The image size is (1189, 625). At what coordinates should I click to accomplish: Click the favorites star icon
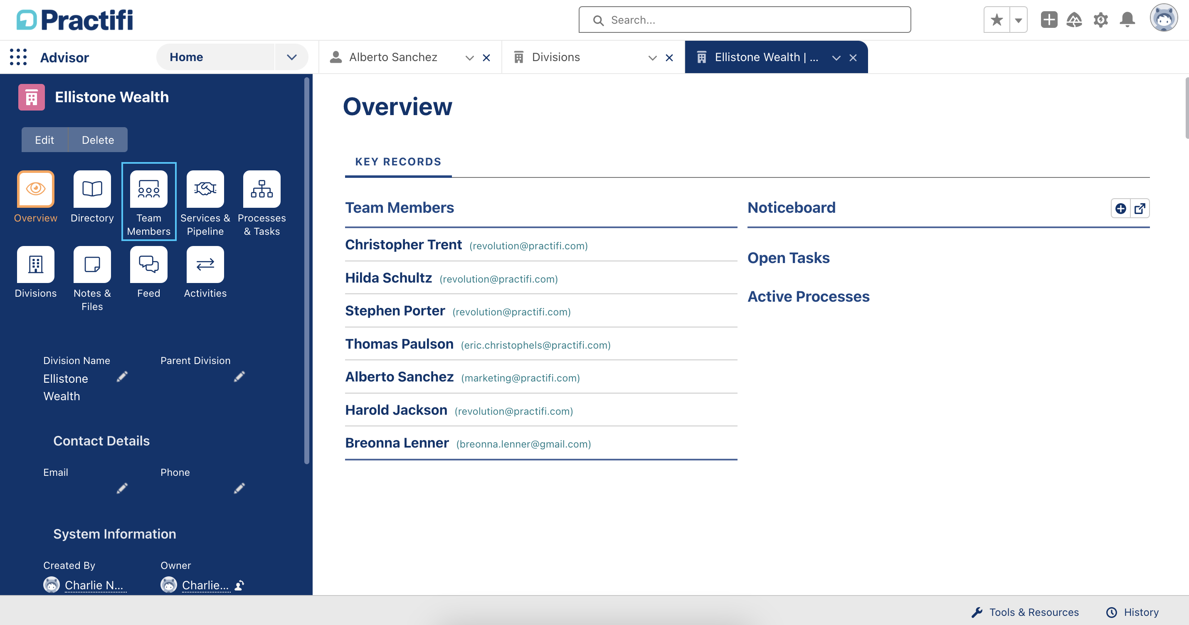(997, 20)
